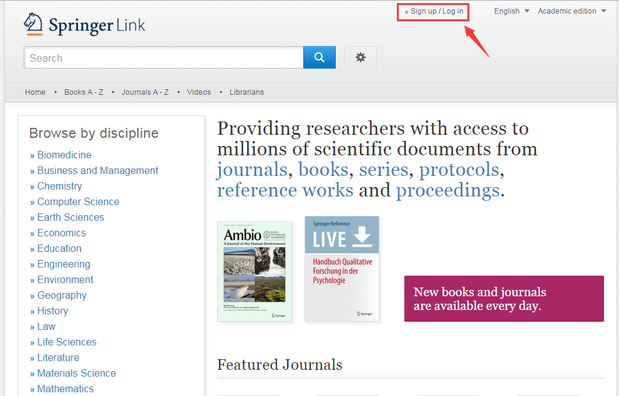Click the Browse by discipline heading
619x396 pixels.
[x=94, y=133]
